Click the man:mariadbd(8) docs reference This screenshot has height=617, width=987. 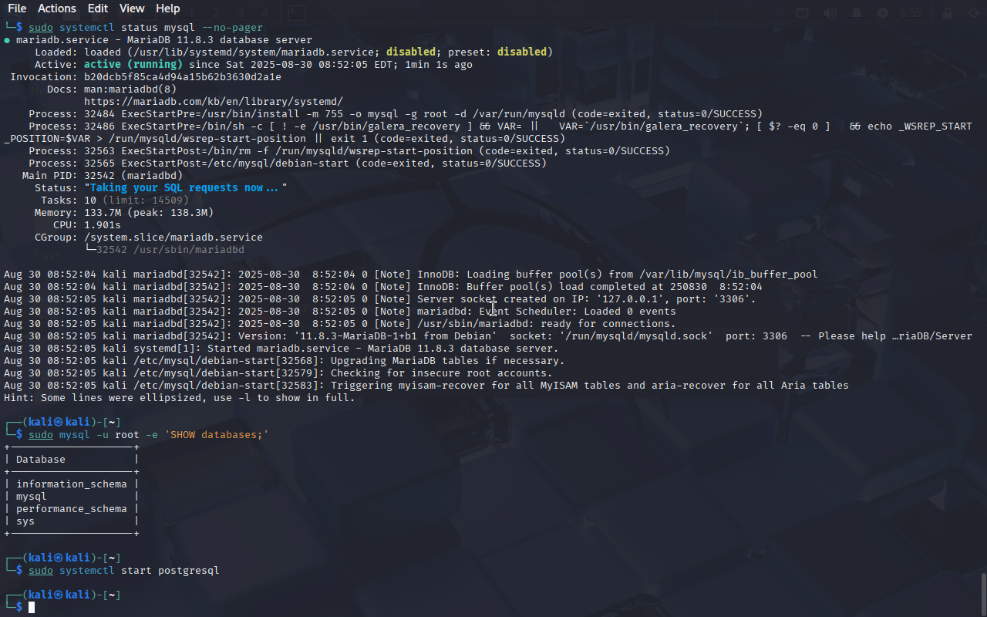[130, 89]
